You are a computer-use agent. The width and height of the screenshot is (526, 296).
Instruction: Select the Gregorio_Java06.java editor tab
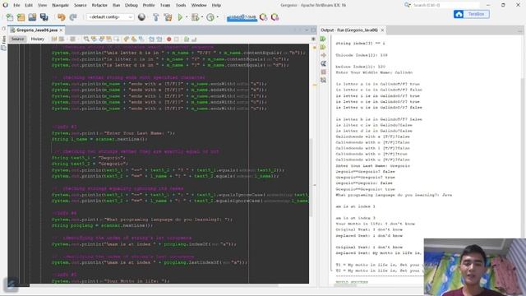(x=36, y=30)
